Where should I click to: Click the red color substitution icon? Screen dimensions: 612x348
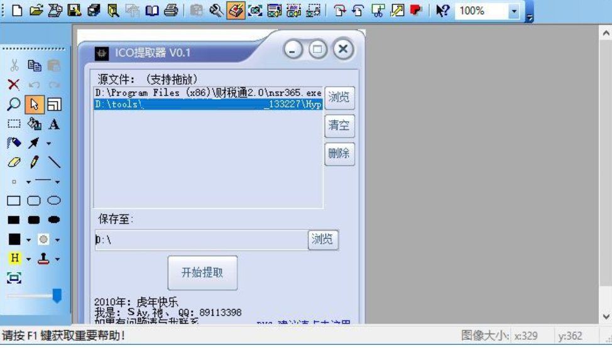click(x=416, y=11)
